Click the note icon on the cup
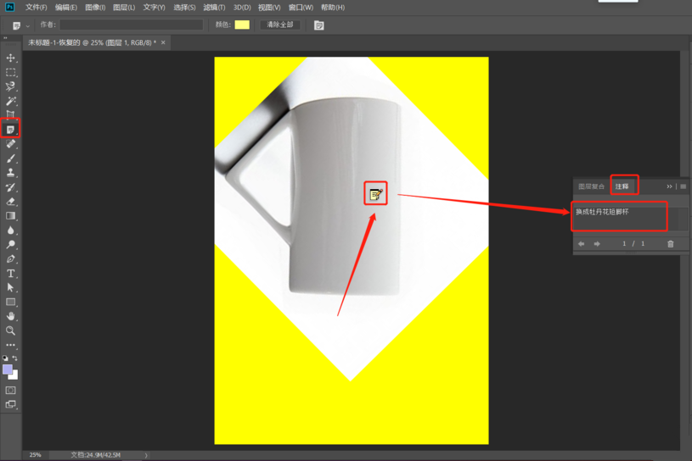 coord(375,194)
